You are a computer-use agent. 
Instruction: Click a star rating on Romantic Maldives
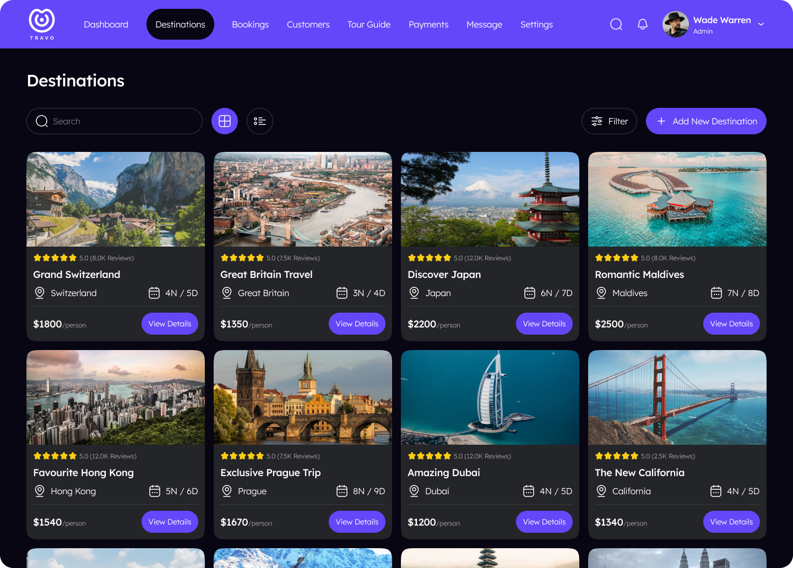tap(617, 257)
